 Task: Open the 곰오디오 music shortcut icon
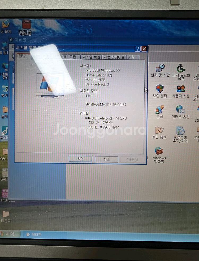(4, 133)
